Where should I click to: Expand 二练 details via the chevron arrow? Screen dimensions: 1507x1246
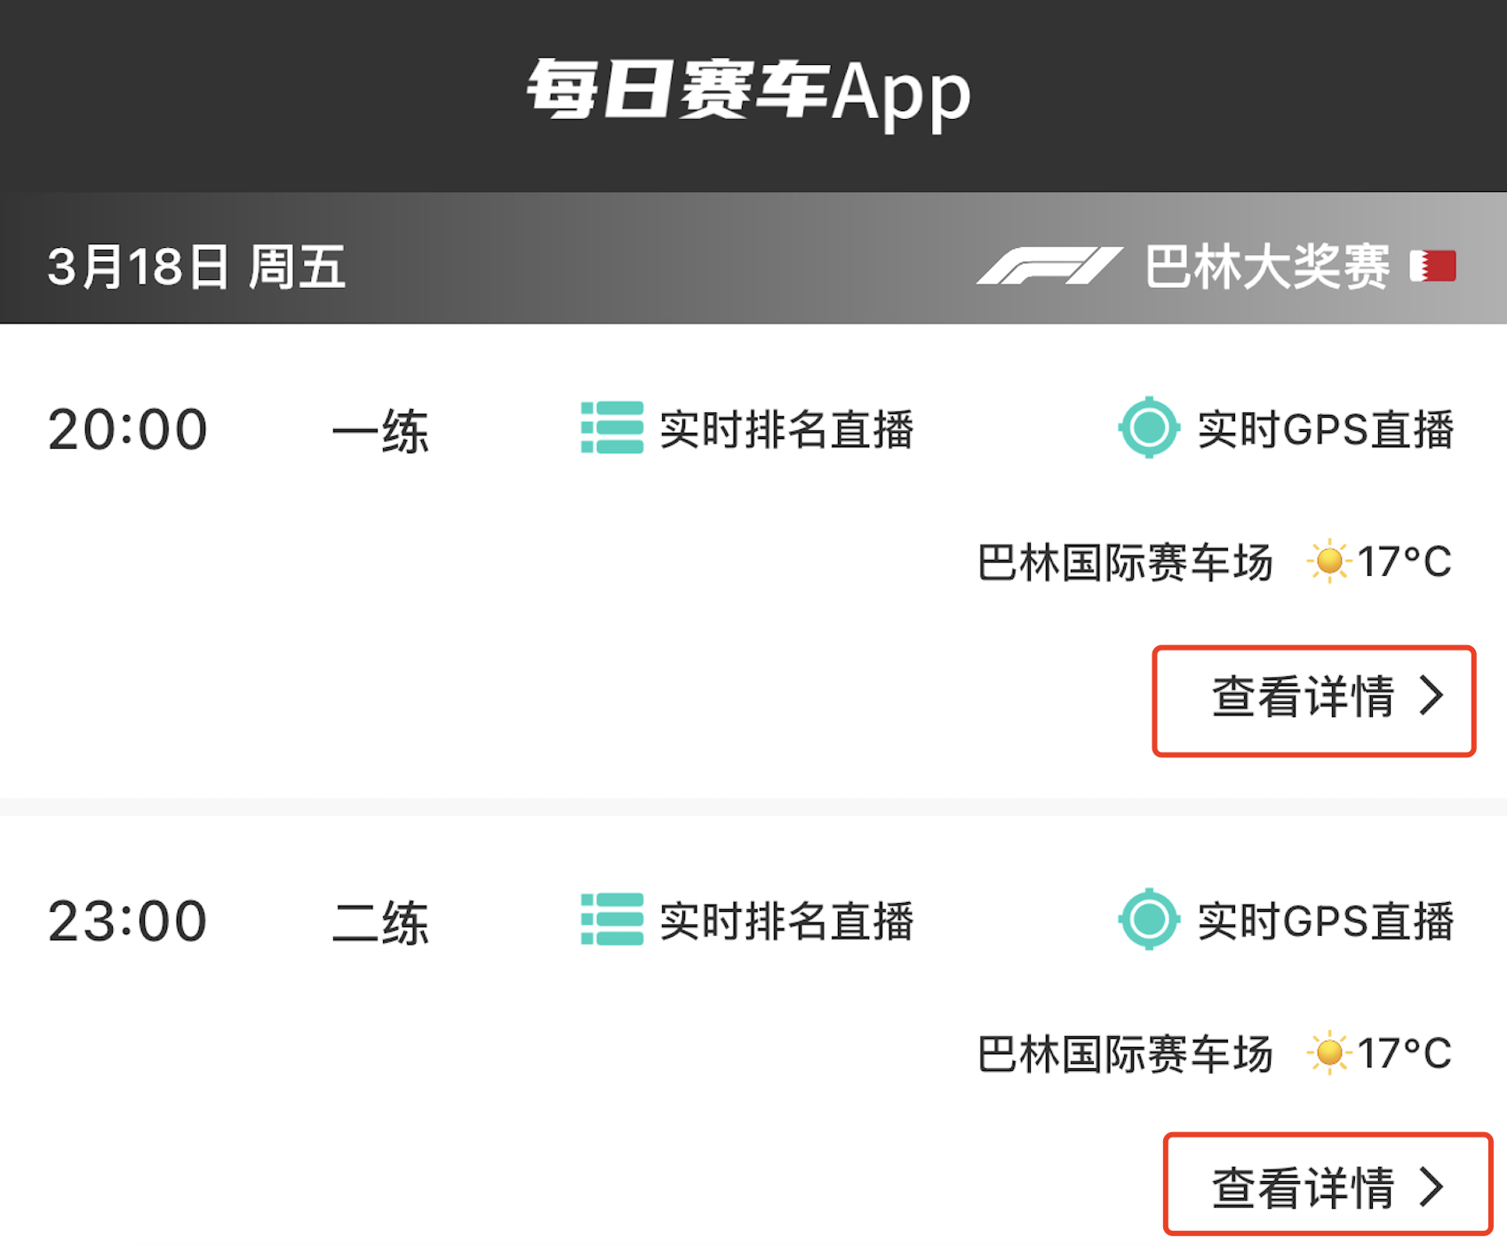(x=1431, y=1186)
